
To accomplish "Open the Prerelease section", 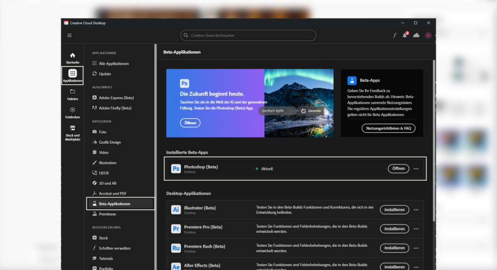I will click(104, 214).
